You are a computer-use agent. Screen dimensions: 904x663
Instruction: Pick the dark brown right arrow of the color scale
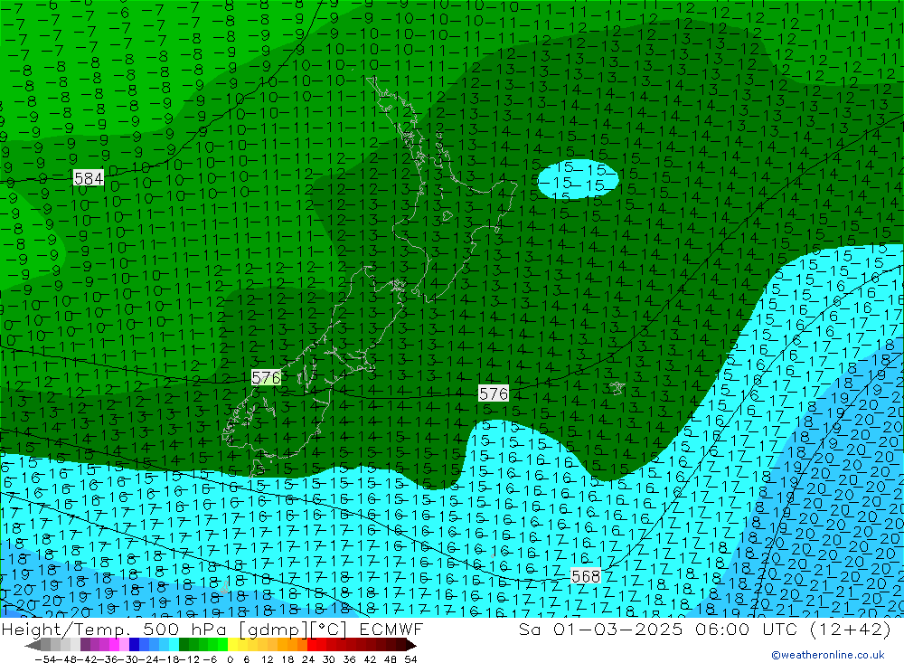[x=411, y=646]
